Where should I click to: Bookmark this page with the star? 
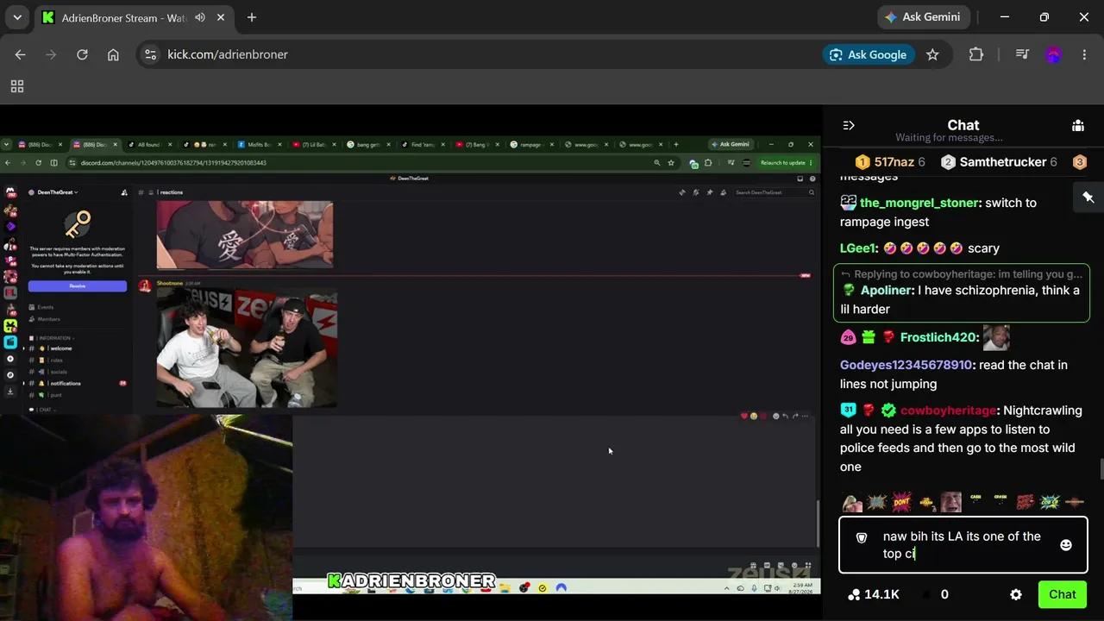pyautogui.click(x=932, y=54)
